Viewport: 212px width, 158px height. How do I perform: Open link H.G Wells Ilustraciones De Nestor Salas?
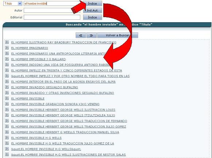68,155
